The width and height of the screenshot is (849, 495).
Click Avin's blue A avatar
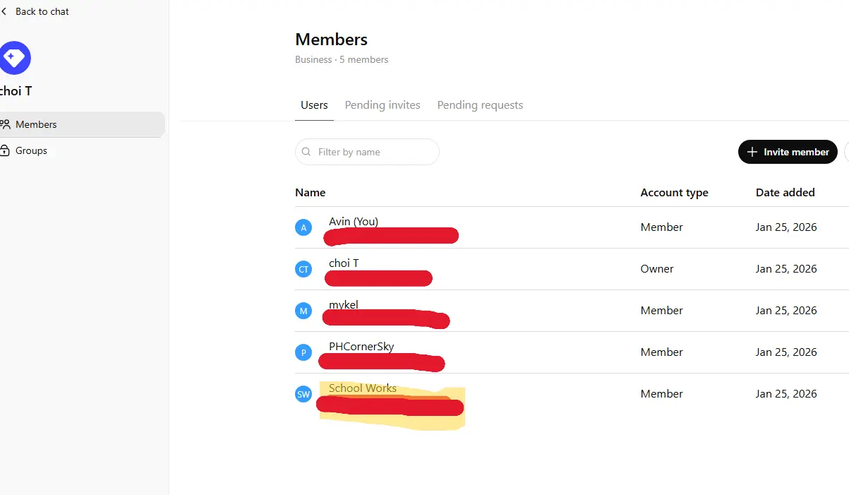pyautogui.click(x=303, y=227)
